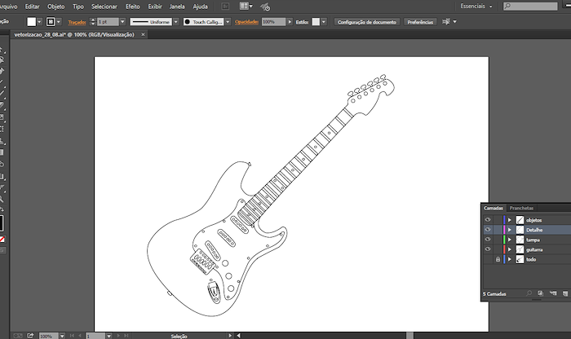Click the stroke weight stepper arrows
The width and height of the screenshot is (571, 339).
[92, 22]
